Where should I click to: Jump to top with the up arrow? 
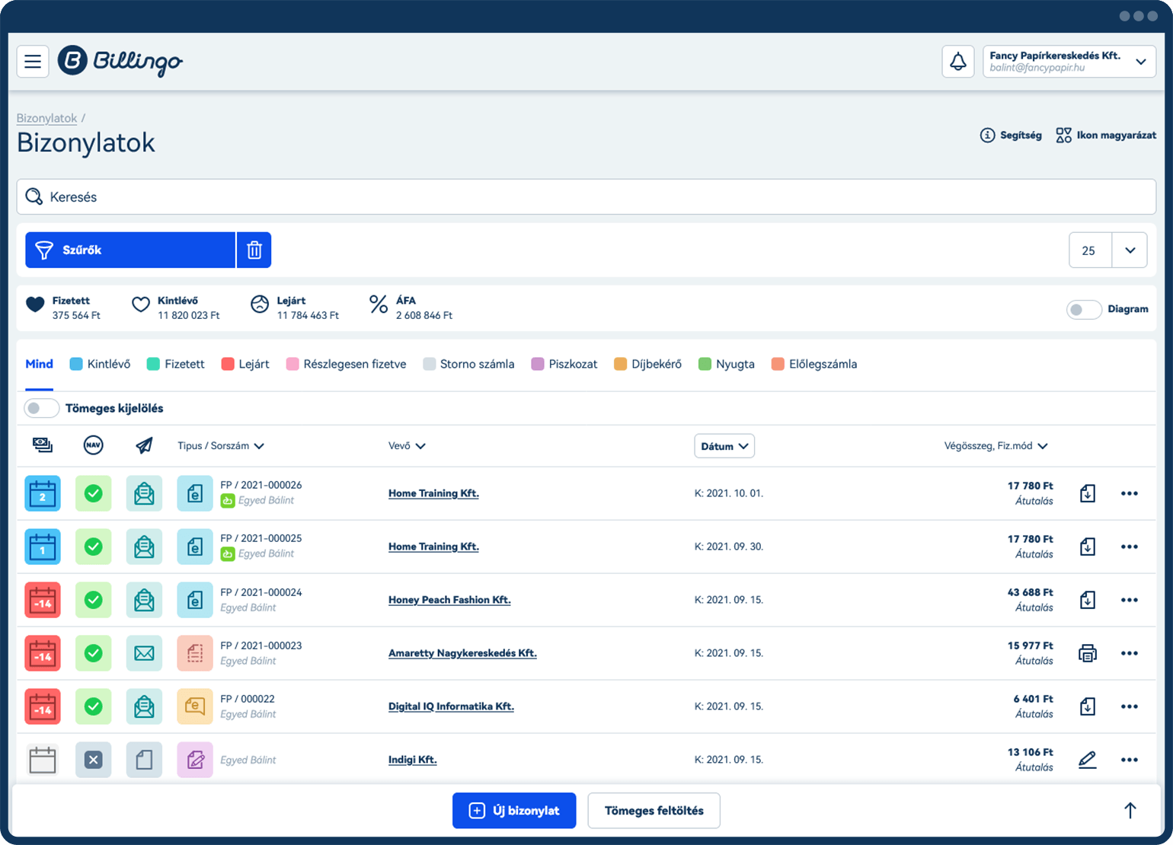tap(1130, 811)
